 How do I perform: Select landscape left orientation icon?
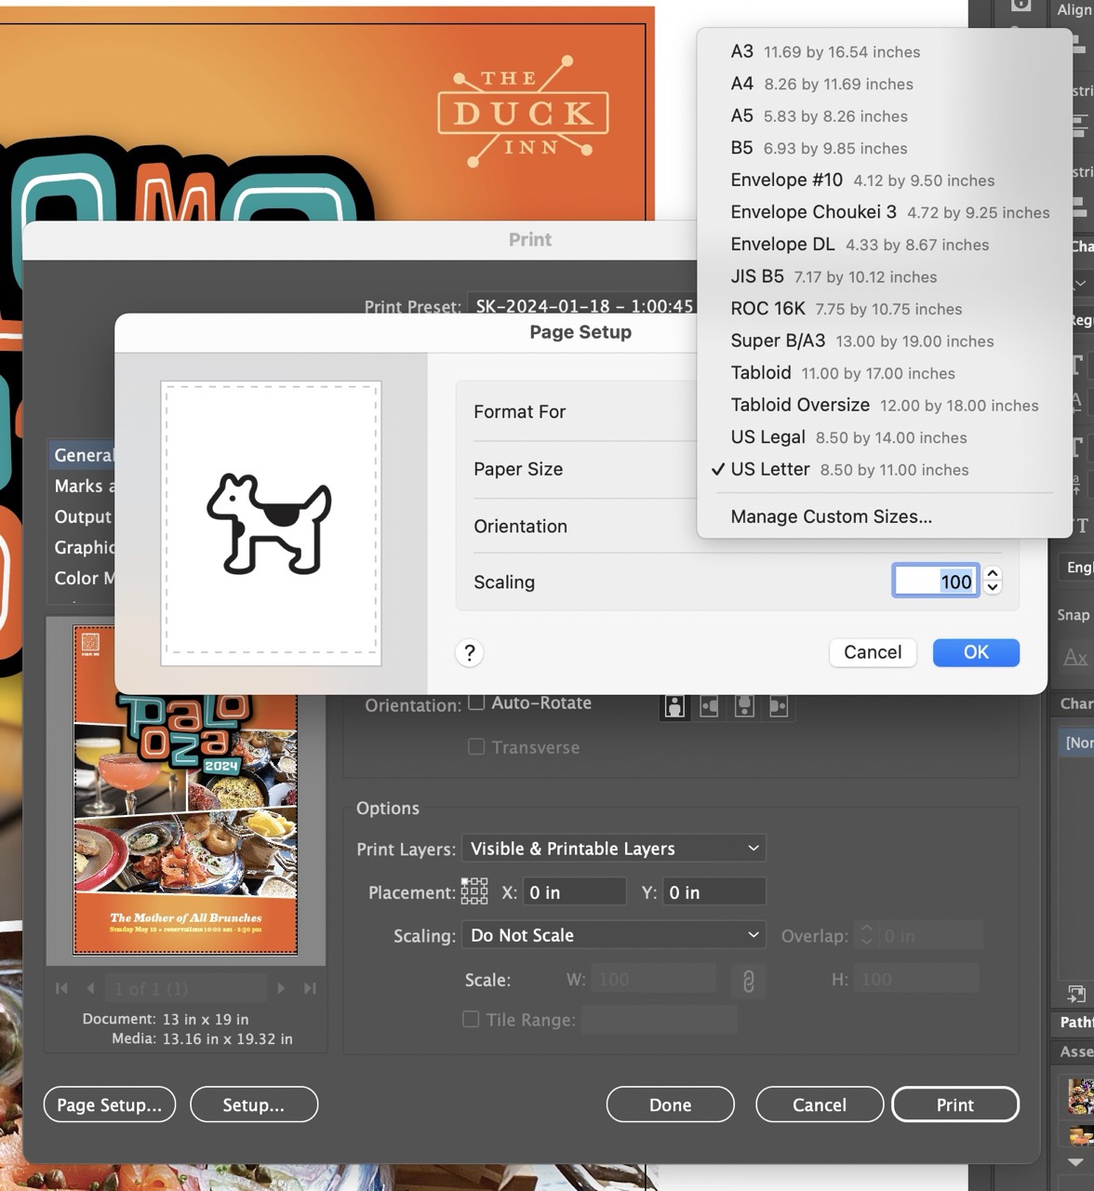710,707
